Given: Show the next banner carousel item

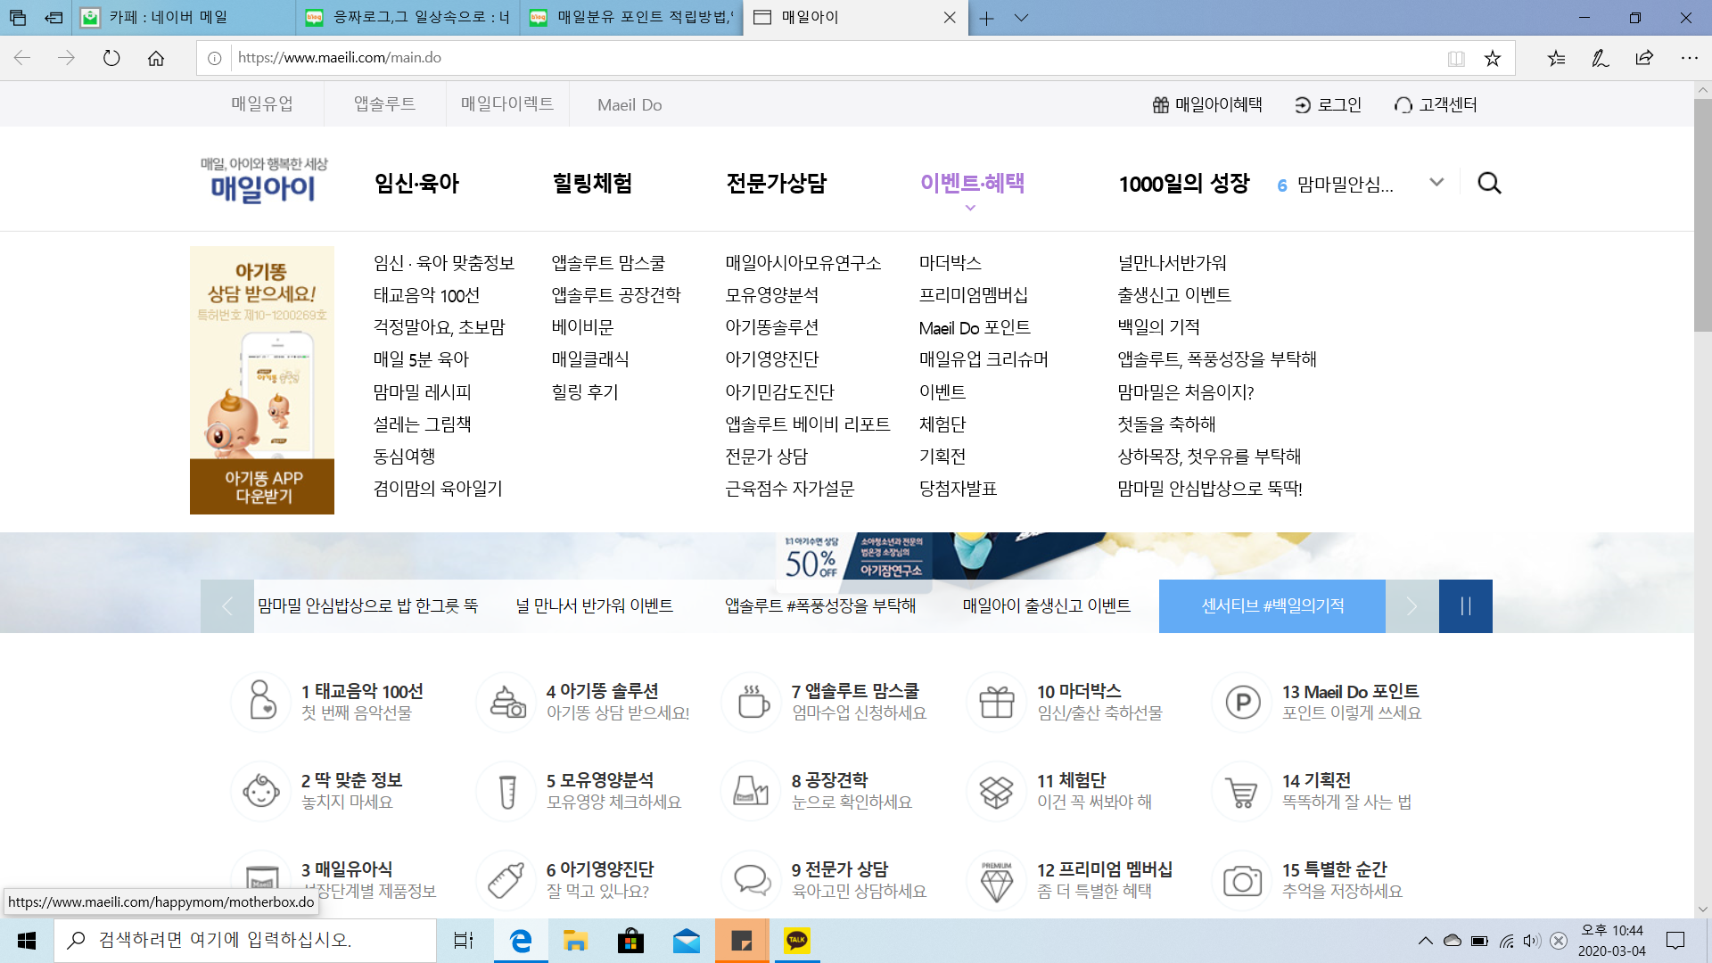Looking at the screenshot, I should (1412, 606).
